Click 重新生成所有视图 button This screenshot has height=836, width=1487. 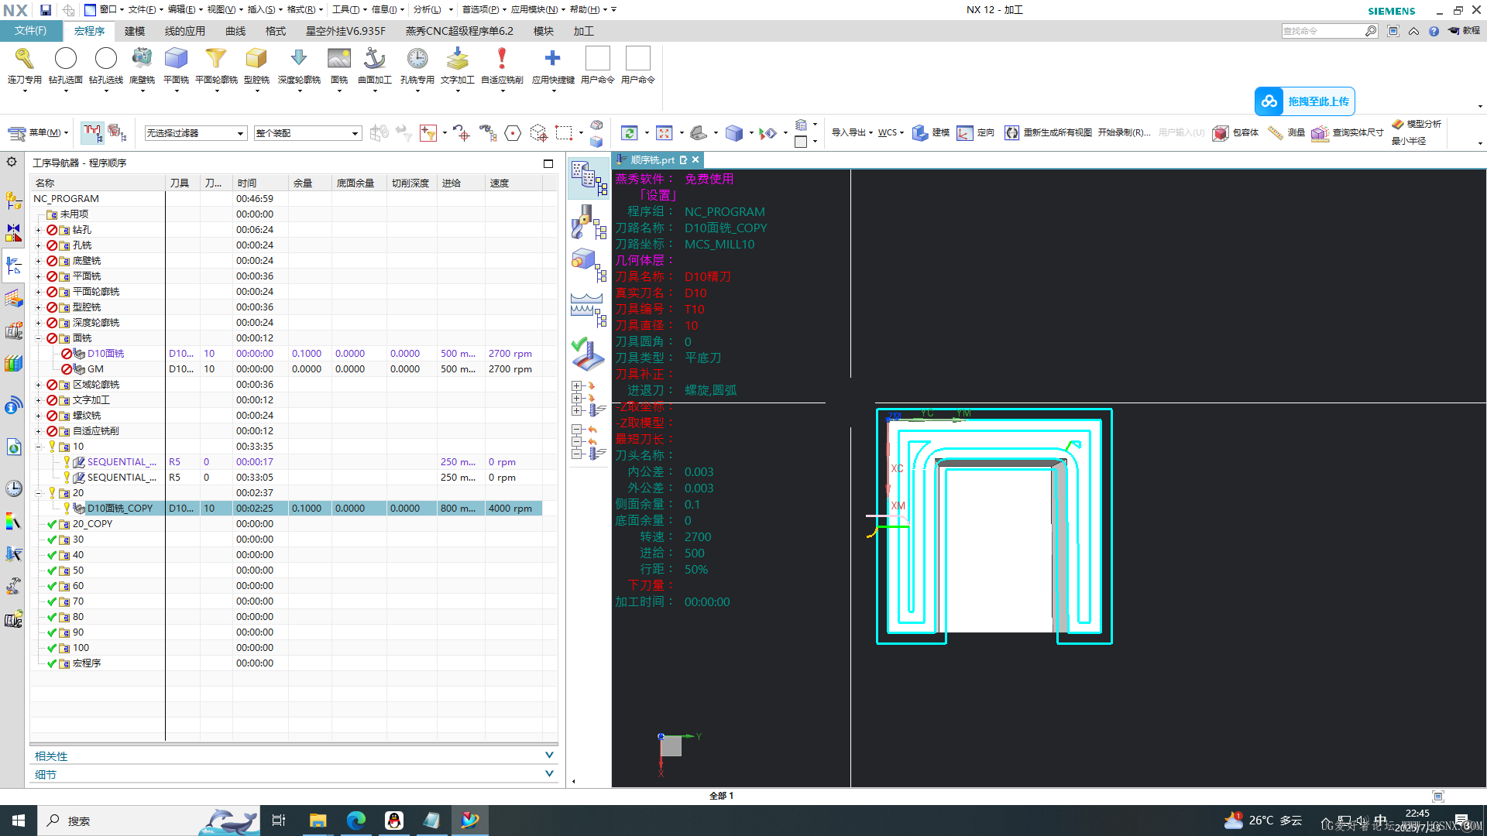1049,132
